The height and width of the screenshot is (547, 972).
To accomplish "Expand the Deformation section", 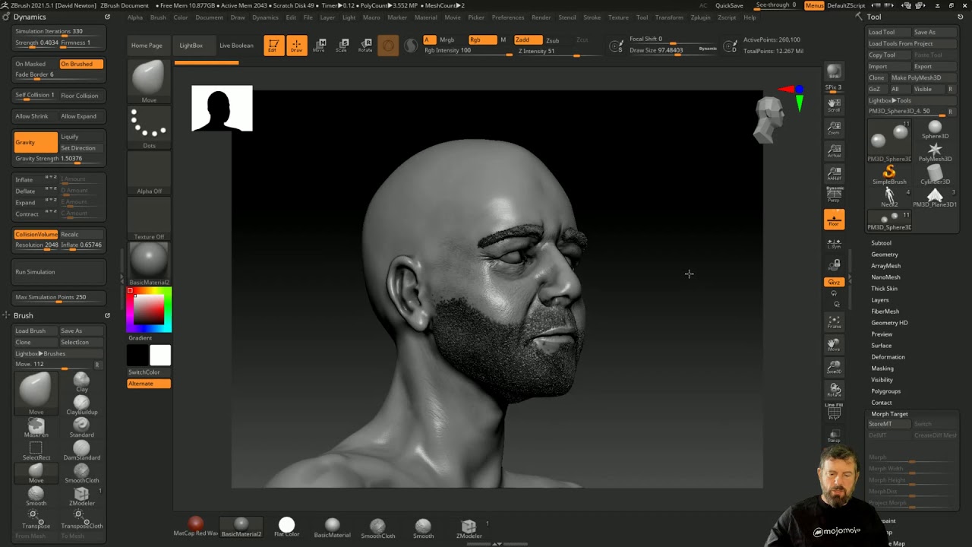I will click(888, 357).
